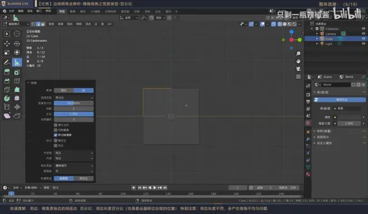Open the UV menu in viewport header
368x214 pixels.
pyautogui.click(x=109, y=24)
